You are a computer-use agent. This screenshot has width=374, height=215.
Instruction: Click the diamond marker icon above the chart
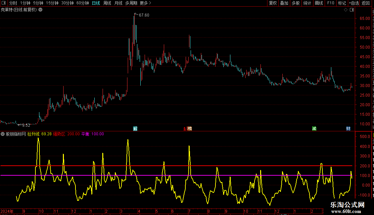point(346,10)
